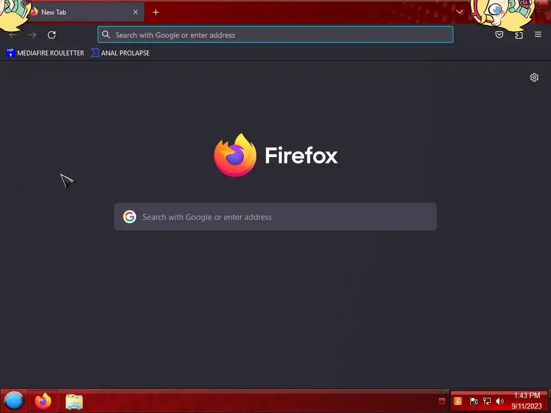Click the magnifier icon in address bar
This screenshot has width=551, height=413.
click(106, 34)
